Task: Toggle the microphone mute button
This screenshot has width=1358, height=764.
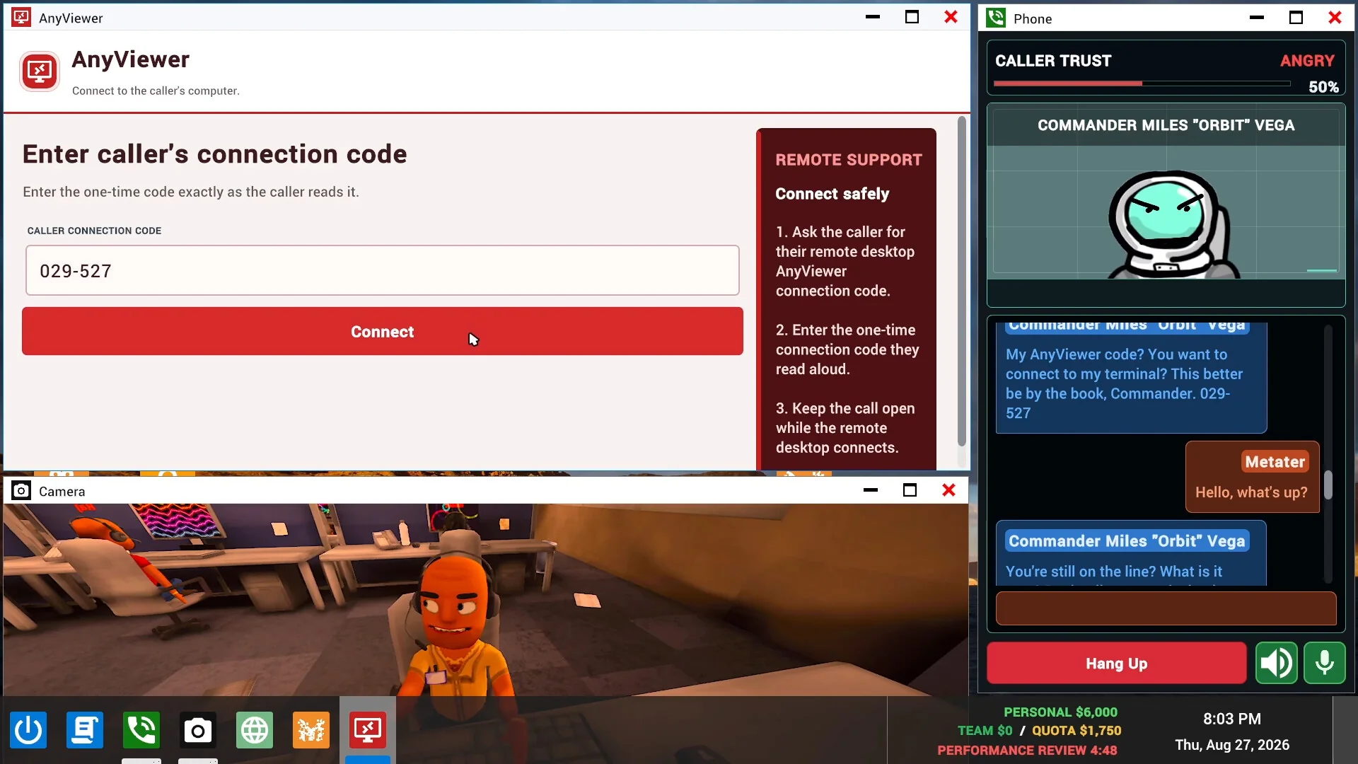Action: point(1324,663)
